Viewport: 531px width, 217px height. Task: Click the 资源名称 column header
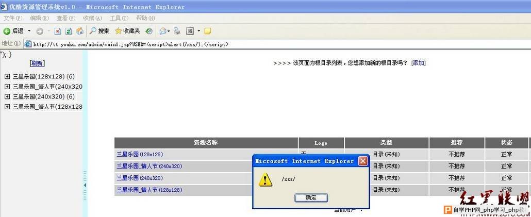point(206,143)
